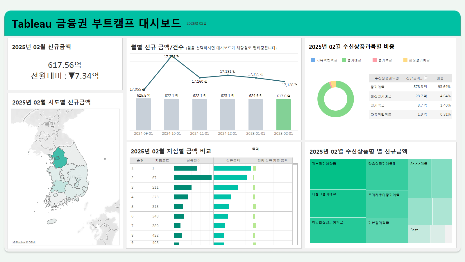The image size is (465, 262).
Task: Click Jeju island on the map
Action: [52, 221]
